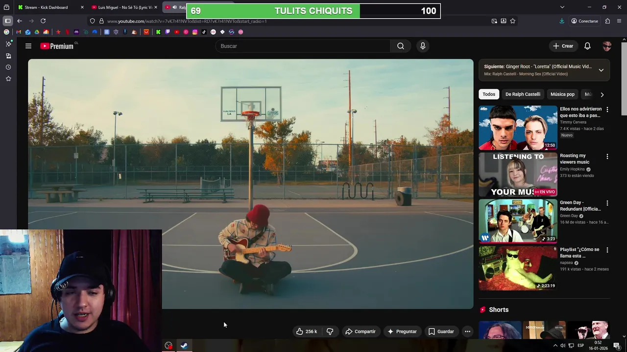Save video with the Guardar button

pos(441,331)
